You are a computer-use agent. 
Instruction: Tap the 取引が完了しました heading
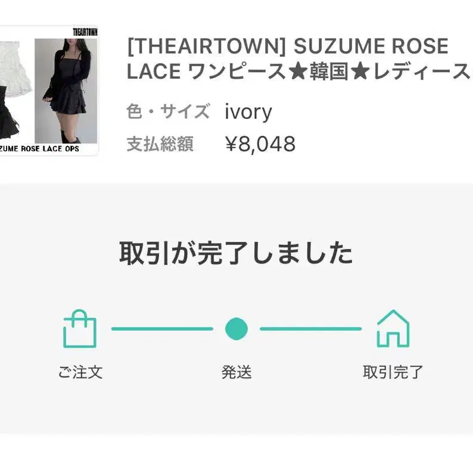coord(236,254)
